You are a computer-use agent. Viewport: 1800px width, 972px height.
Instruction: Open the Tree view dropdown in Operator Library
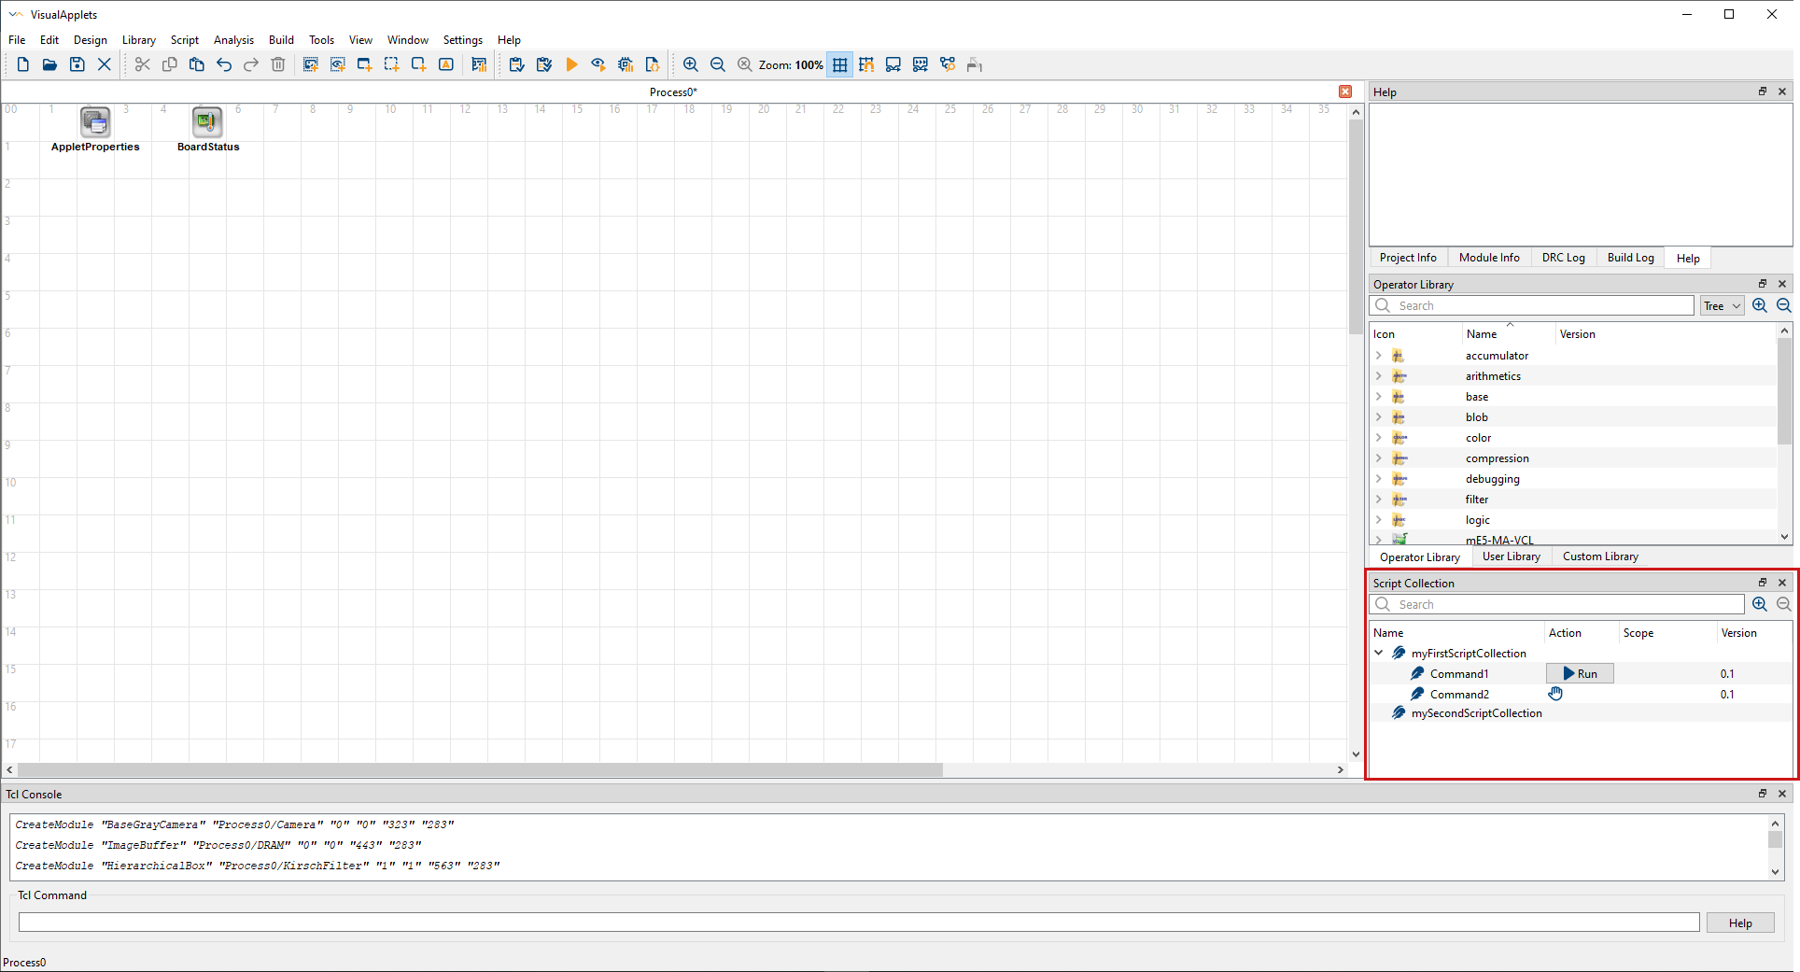pos(1721,305)
